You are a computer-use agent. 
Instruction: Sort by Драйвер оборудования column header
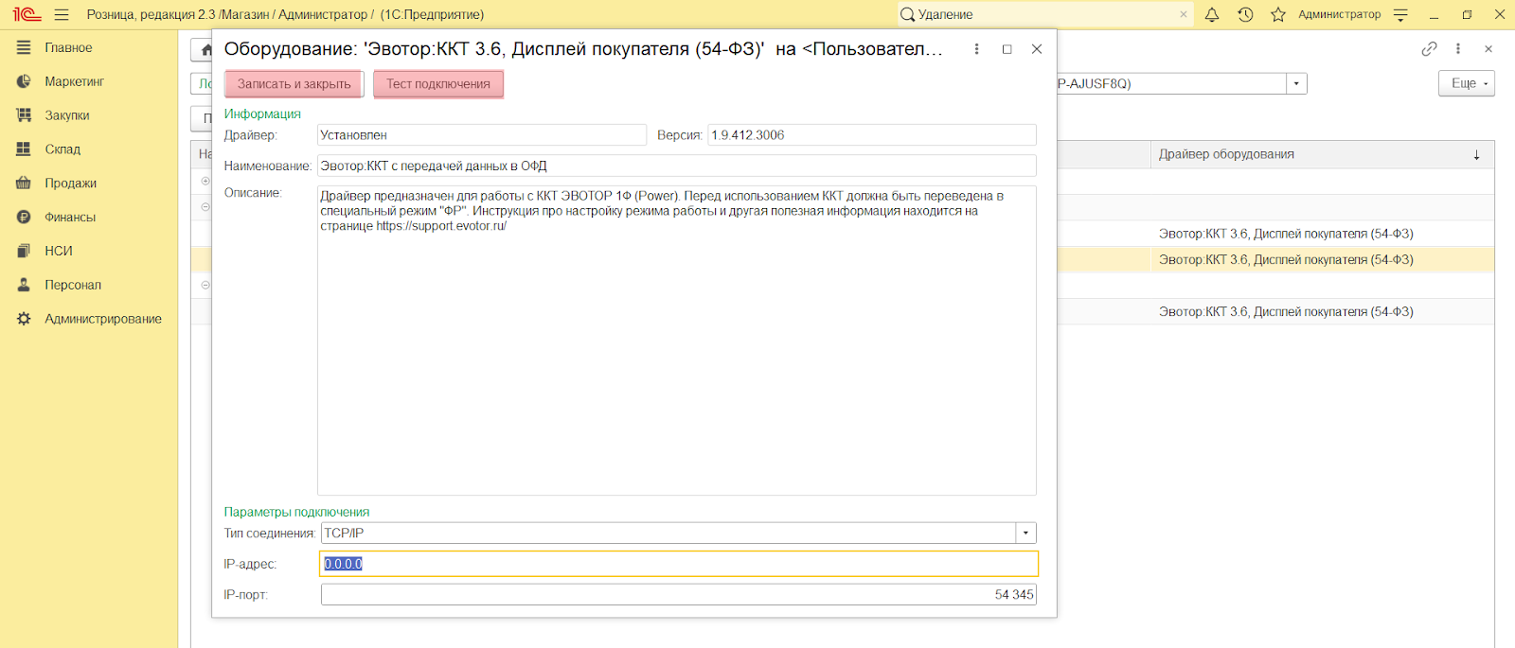(x=1227, y=154)
